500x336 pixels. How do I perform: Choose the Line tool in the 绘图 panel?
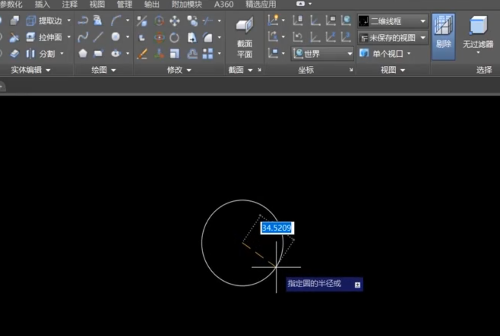pyautogui.click(x=98, y=37)
